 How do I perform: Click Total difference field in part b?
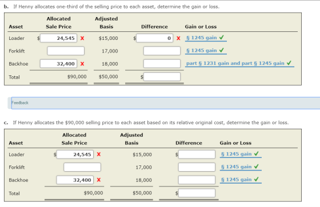(162, 77)
